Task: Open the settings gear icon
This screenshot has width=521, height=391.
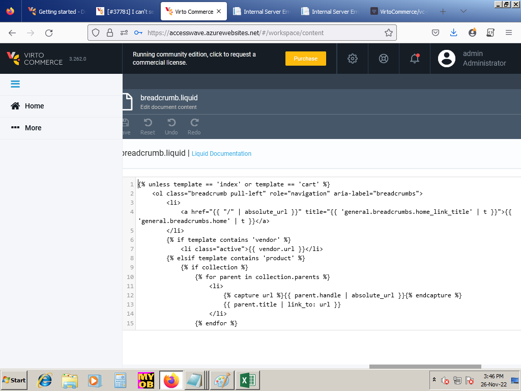Action: (x=352, y=59)
